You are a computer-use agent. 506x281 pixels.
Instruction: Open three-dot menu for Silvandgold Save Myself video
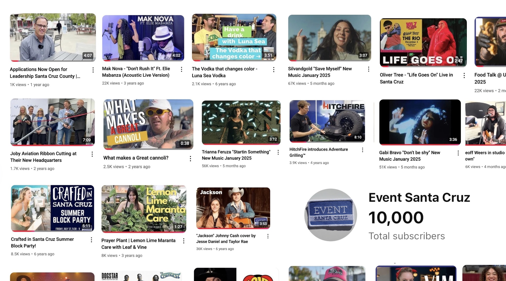click(368, 69)
